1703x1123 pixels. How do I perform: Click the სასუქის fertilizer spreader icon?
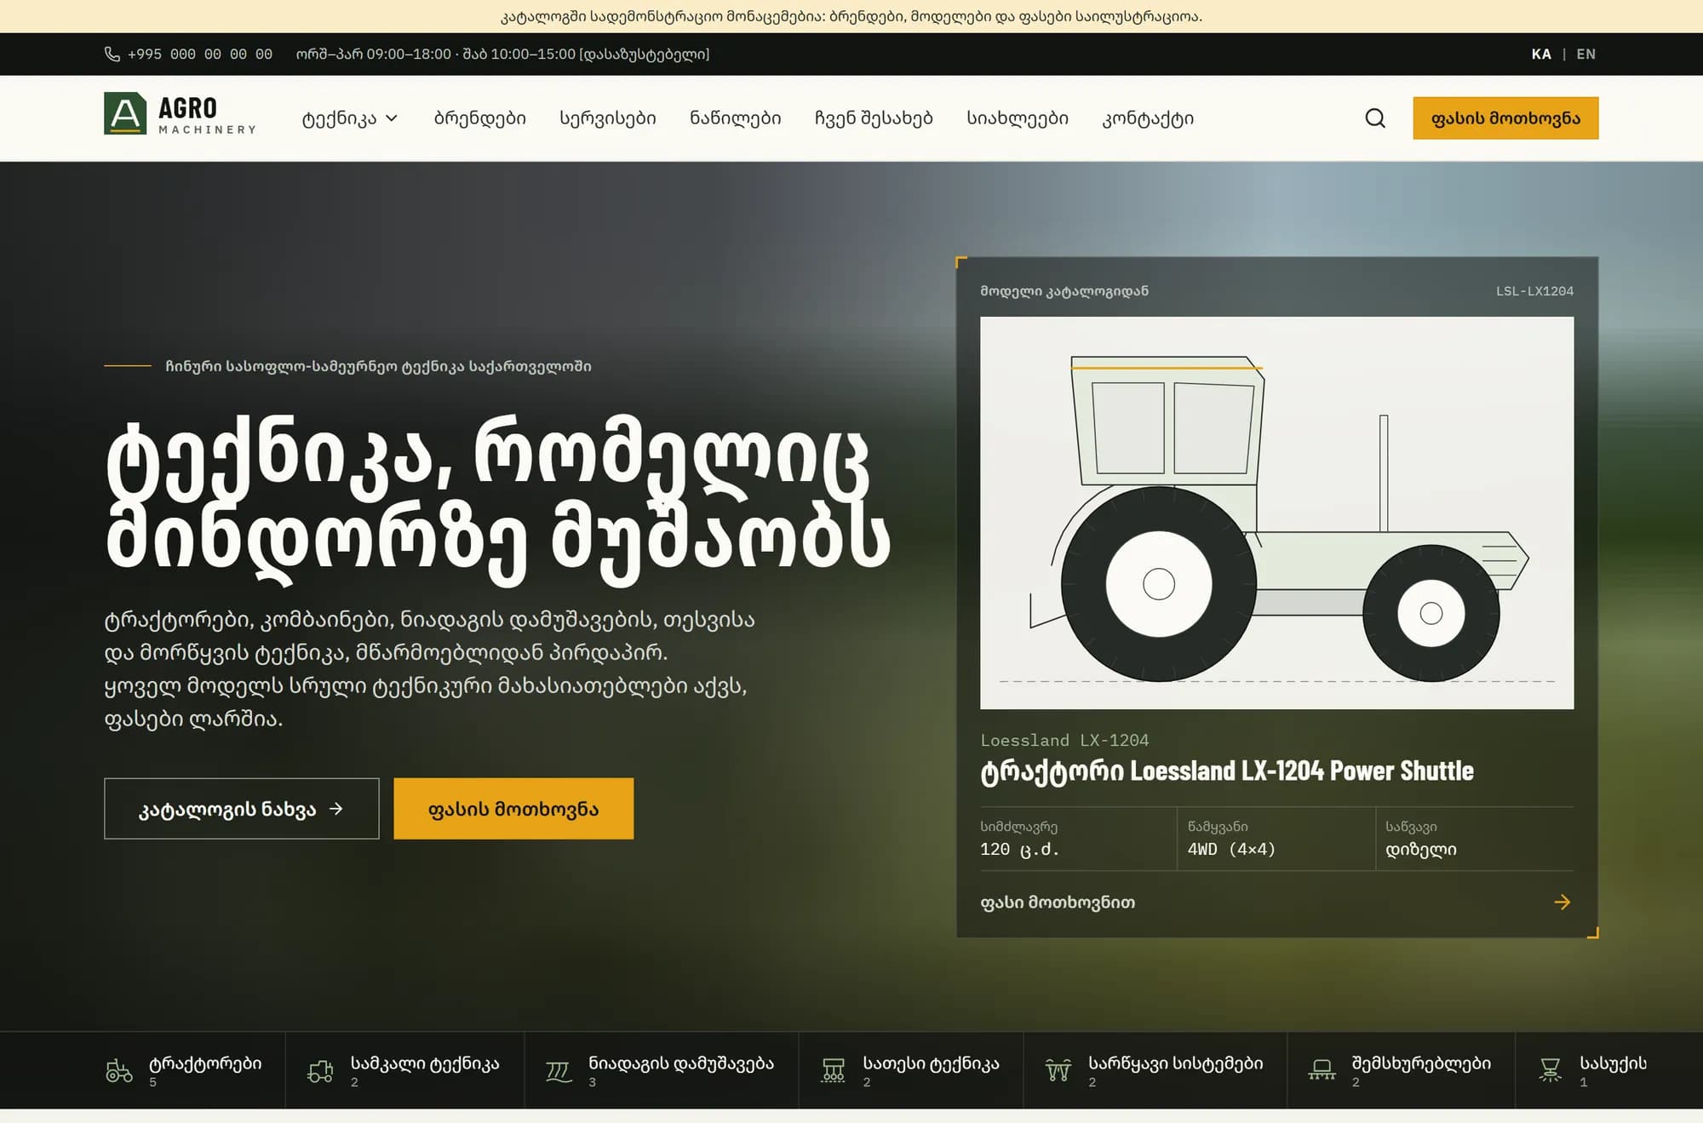pyautogui.click(x=1551, y=1070)
